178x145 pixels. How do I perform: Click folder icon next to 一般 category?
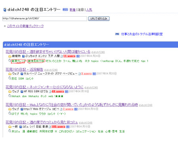pyautogui.click(x=10, y=127)
